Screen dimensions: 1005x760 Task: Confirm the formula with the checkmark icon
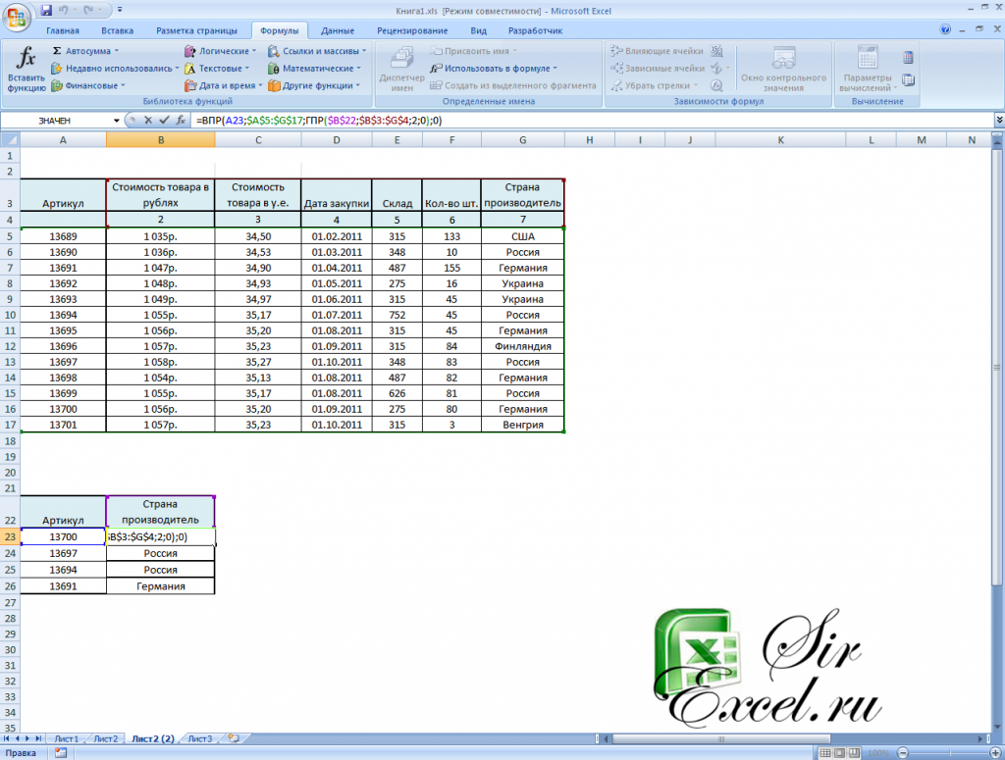tap(164, 120)
